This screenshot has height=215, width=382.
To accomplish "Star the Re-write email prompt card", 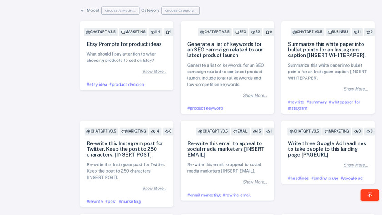I will pos(268,131).
